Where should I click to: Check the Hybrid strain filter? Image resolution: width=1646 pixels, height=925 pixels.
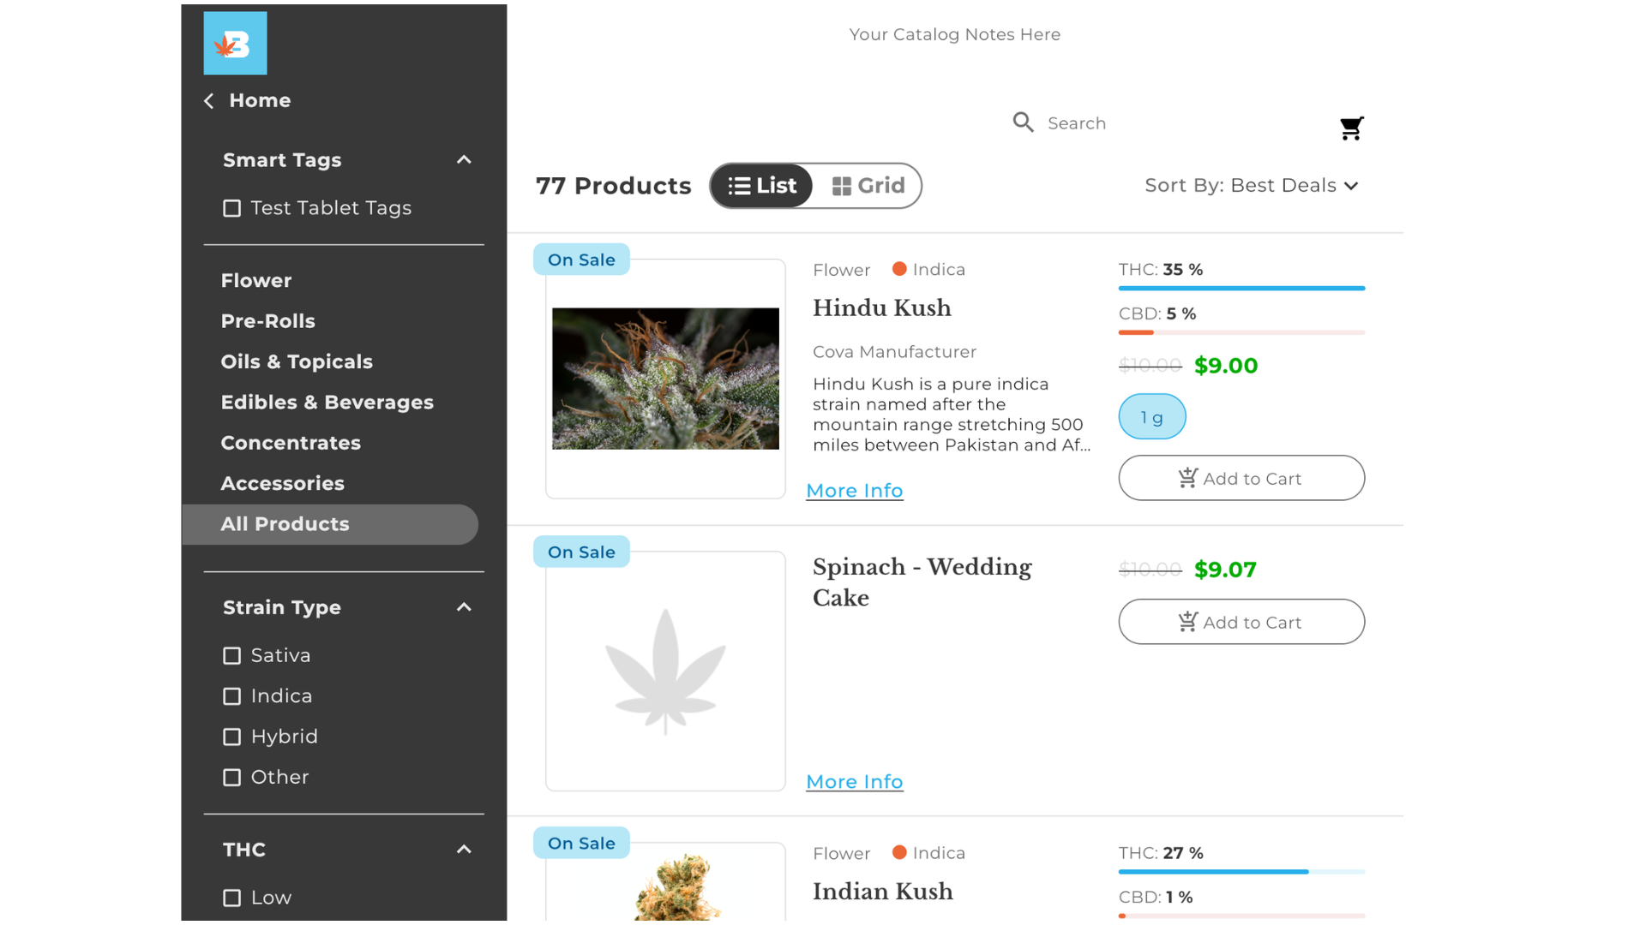point(231,737)
